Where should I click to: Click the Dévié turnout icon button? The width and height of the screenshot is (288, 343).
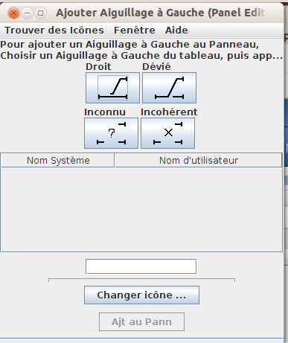click(x=169, y=88)
